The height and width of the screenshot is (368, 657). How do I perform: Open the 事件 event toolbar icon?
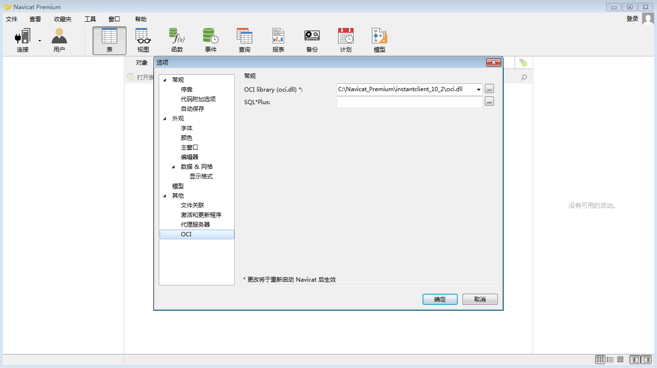point(211,41)
